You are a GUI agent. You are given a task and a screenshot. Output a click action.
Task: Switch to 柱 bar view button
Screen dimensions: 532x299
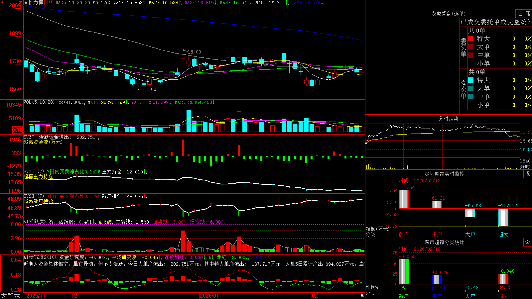pyautogui.click(x=519, y=13)
